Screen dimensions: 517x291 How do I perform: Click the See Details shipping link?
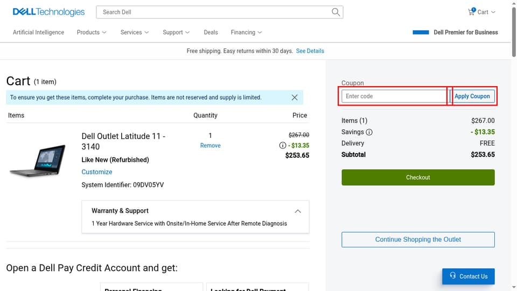310,51
